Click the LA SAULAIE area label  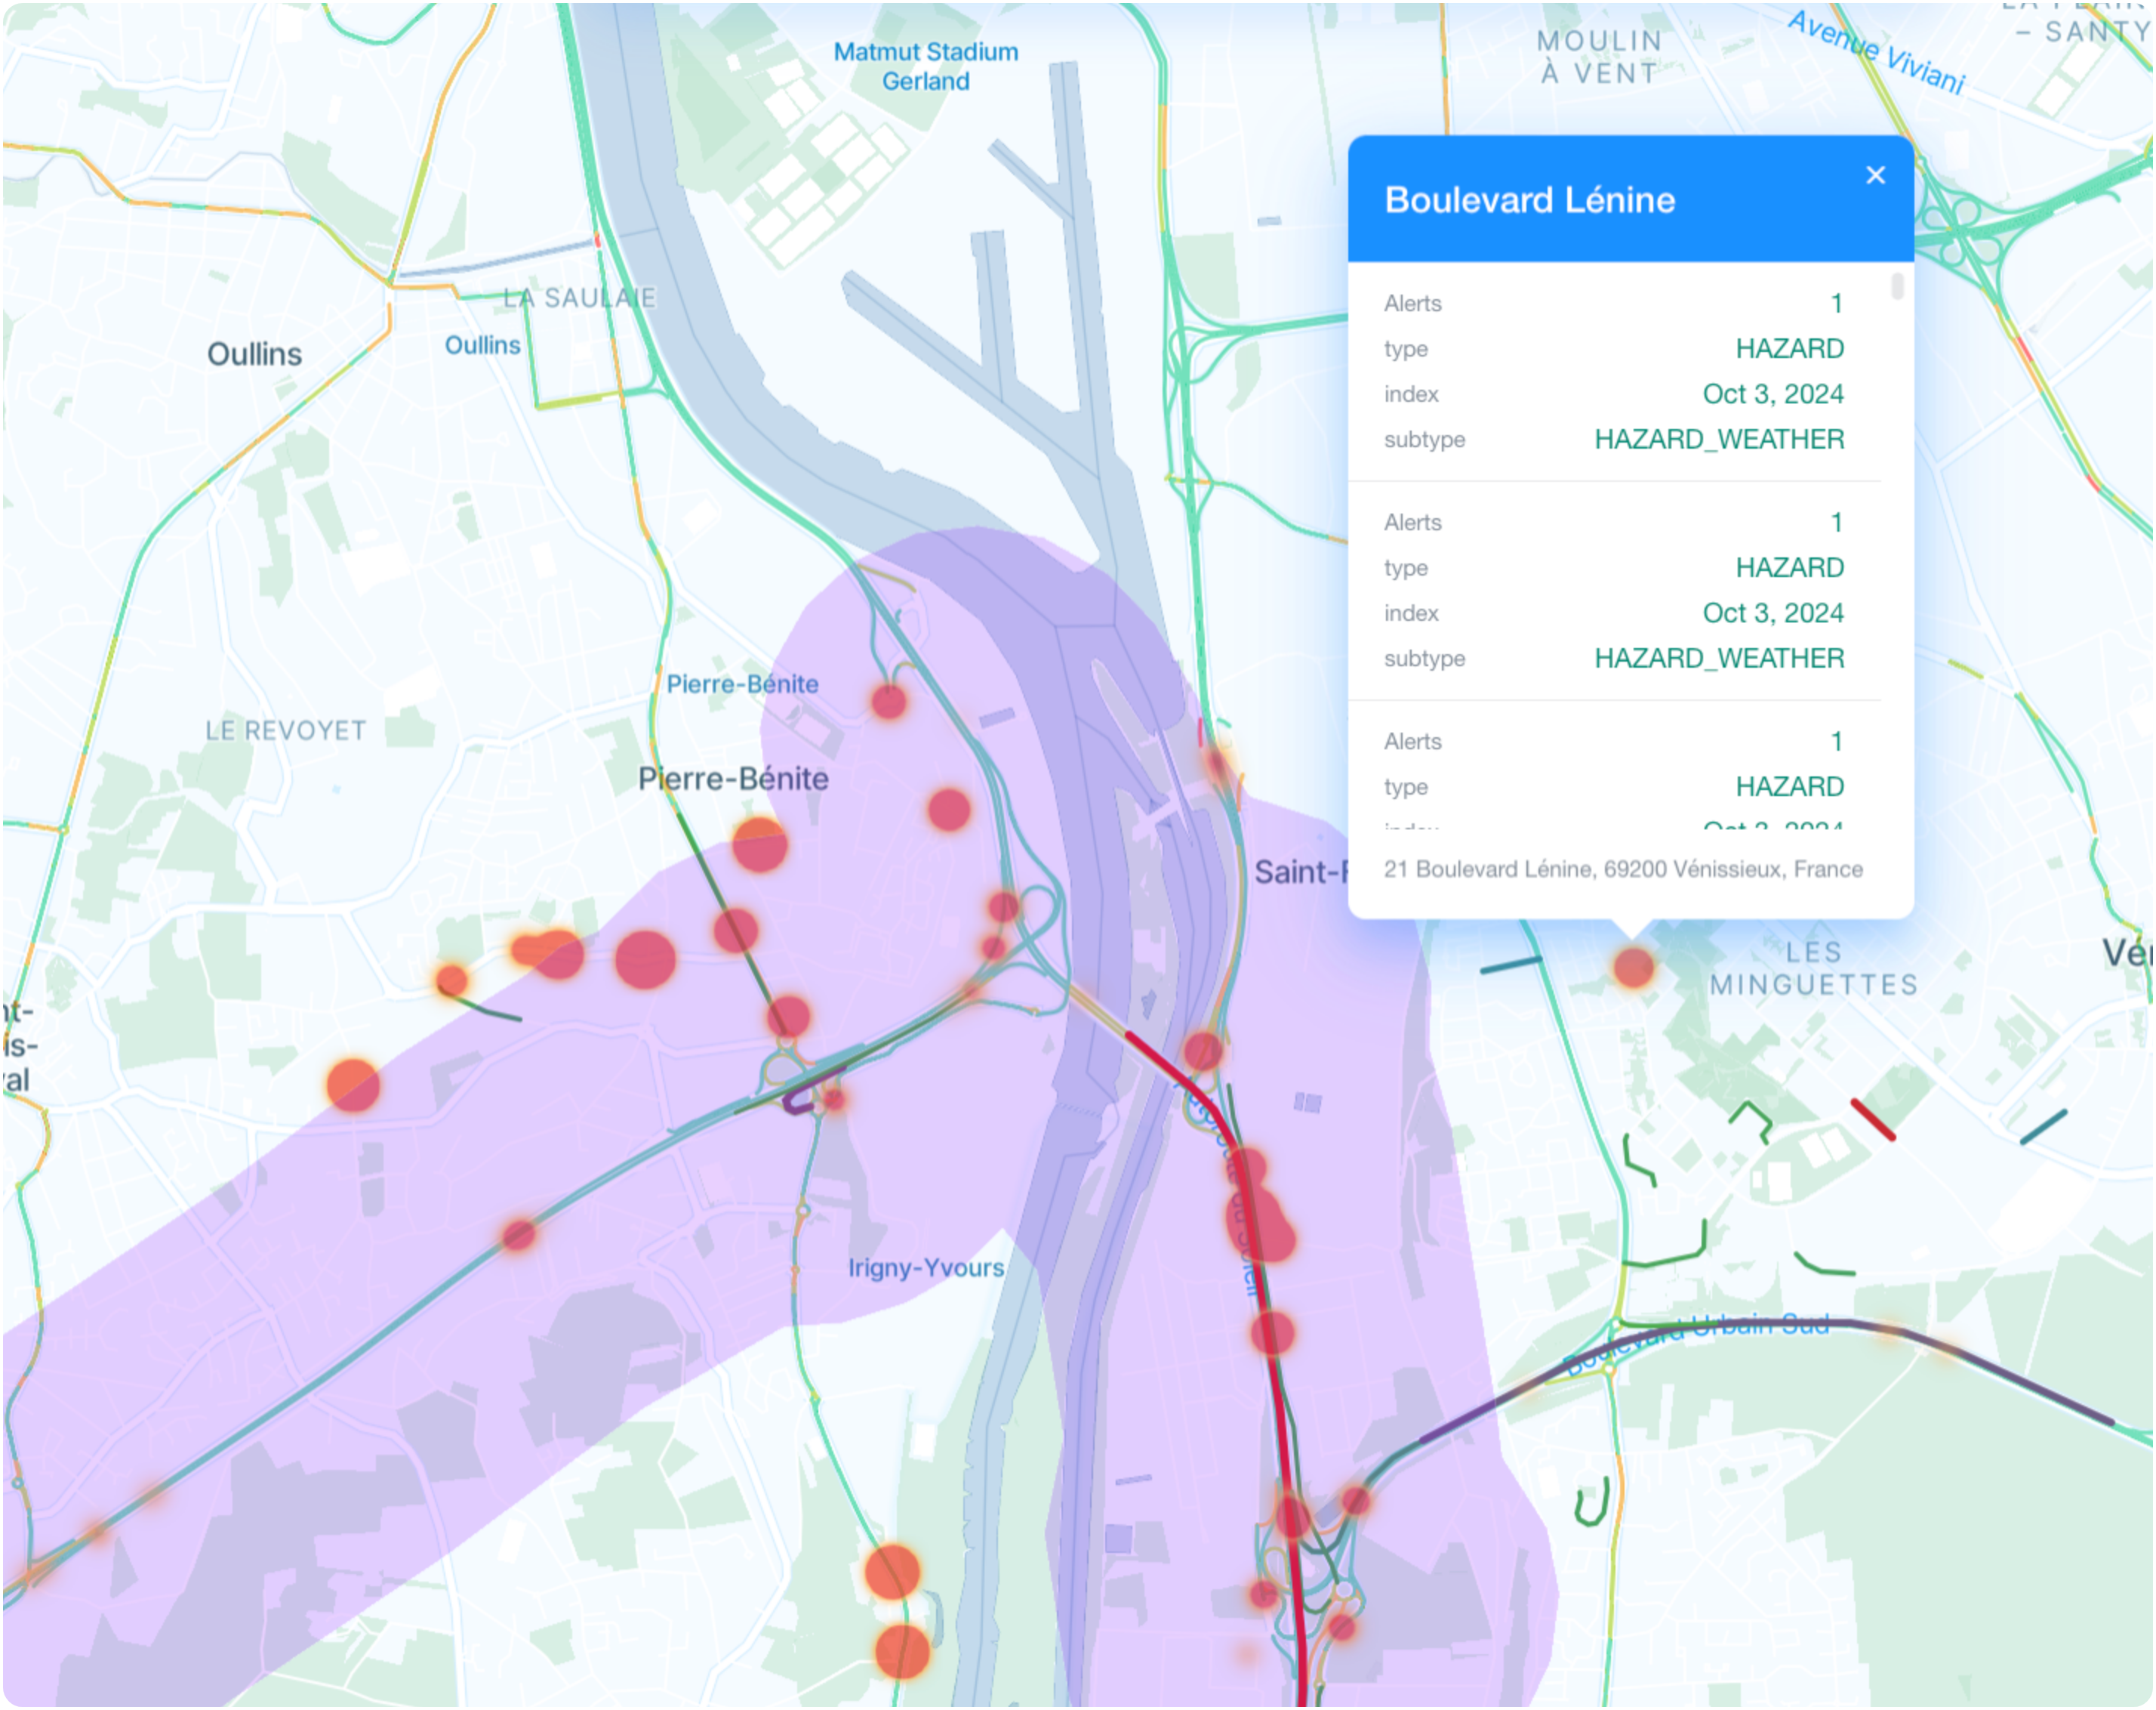579,297
